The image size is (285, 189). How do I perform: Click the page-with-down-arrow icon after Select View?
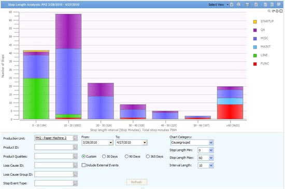coord(232,5)
